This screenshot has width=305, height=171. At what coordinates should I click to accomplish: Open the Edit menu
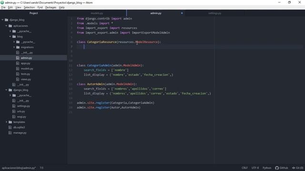pos(10,8)
